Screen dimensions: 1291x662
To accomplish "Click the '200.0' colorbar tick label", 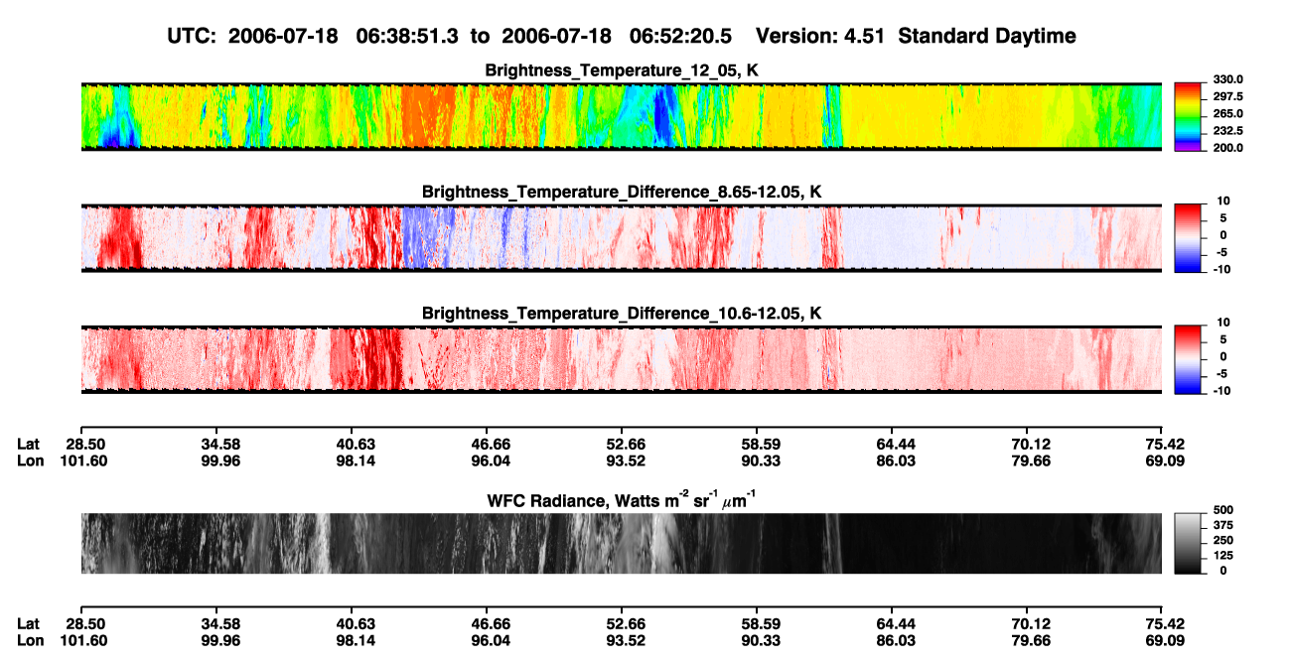I will pyautogui.click(x=1228, y=147).
